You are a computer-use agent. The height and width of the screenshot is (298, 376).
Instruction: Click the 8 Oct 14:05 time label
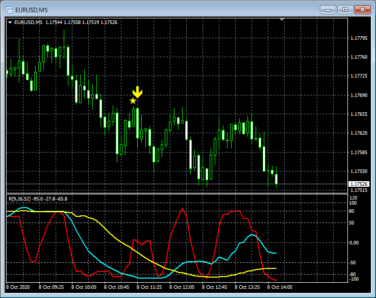[280, 287]
